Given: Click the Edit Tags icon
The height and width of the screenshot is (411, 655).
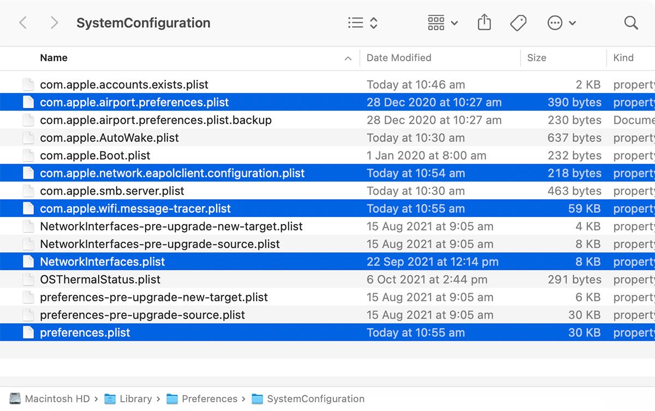Looking at the screenshot, I should [x=518, y=23].
